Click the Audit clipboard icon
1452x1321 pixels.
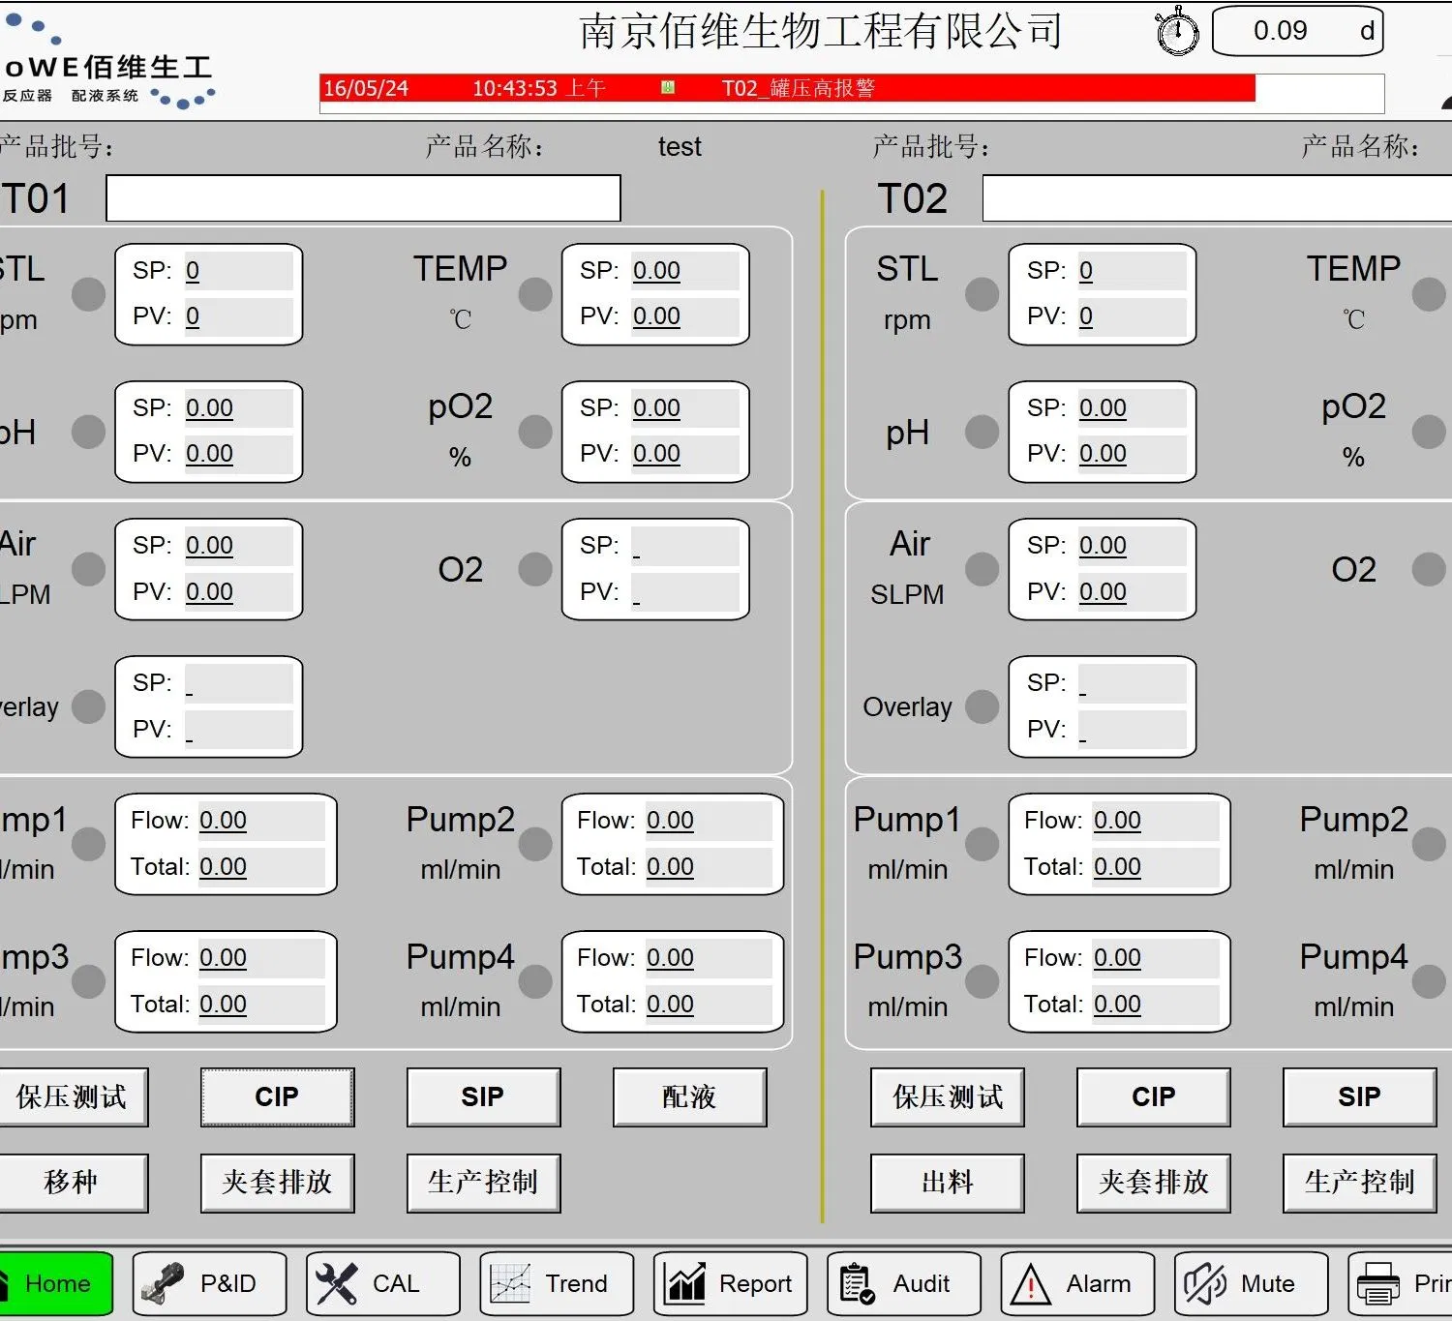pos(857,1284)
